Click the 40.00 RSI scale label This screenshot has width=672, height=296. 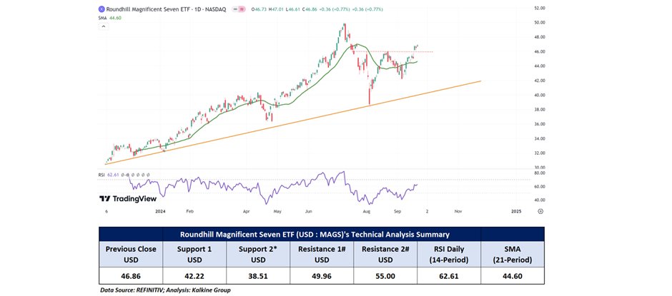click(540, 200)
